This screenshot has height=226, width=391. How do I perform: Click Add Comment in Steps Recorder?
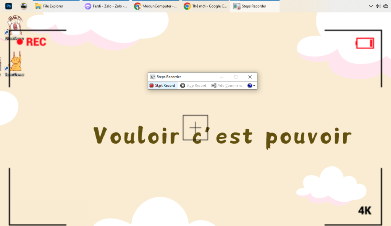[227, 86]
